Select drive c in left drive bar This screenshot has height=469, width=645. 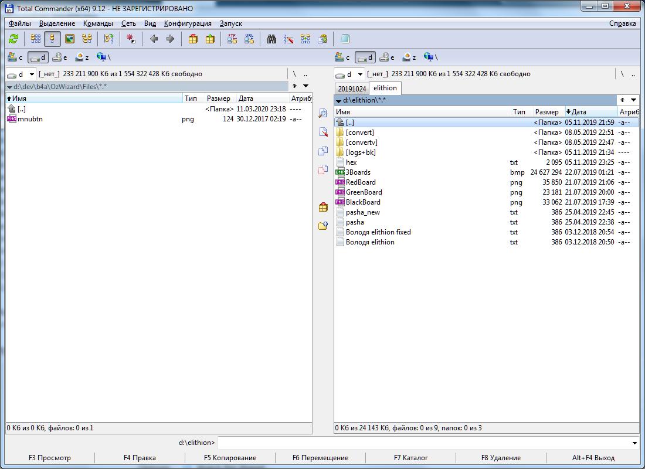(x=15, y=57)
